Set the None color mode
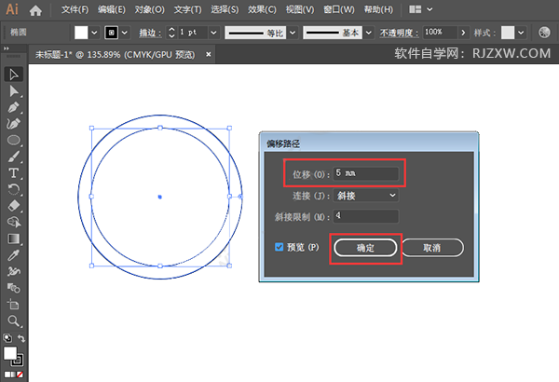The image size is (559, 382). [x=20, y=375]
